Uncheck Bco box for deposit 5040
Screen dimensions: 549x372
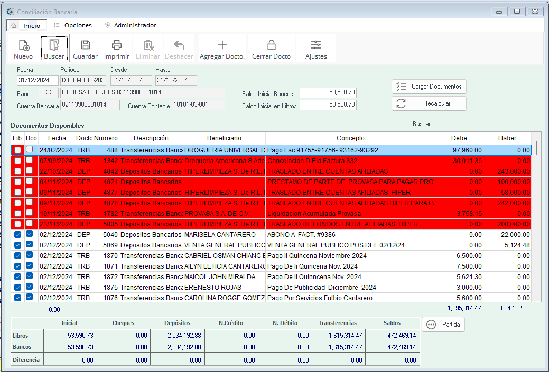pos(30,234)
